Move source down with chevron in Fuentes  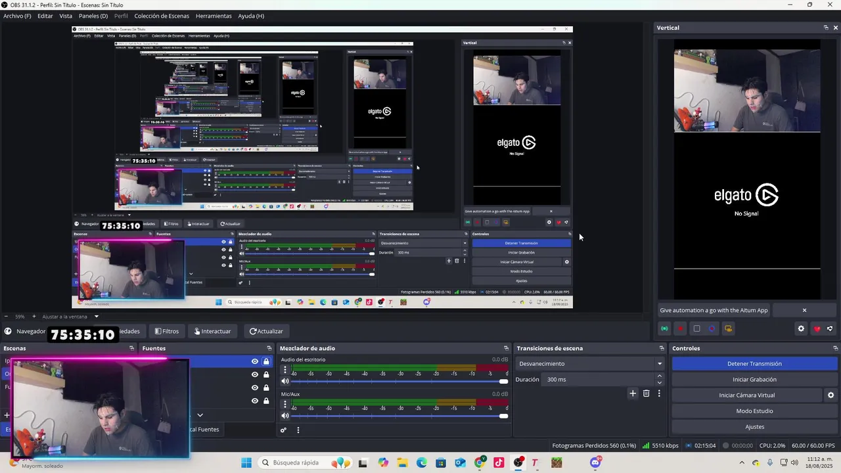(x=200, y=415)
